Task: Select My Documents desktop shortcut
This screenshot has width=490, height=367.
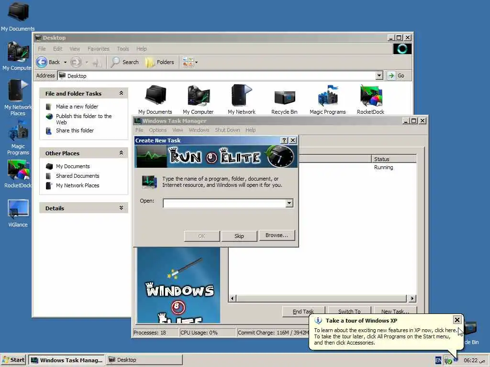Action: point(18,16)
